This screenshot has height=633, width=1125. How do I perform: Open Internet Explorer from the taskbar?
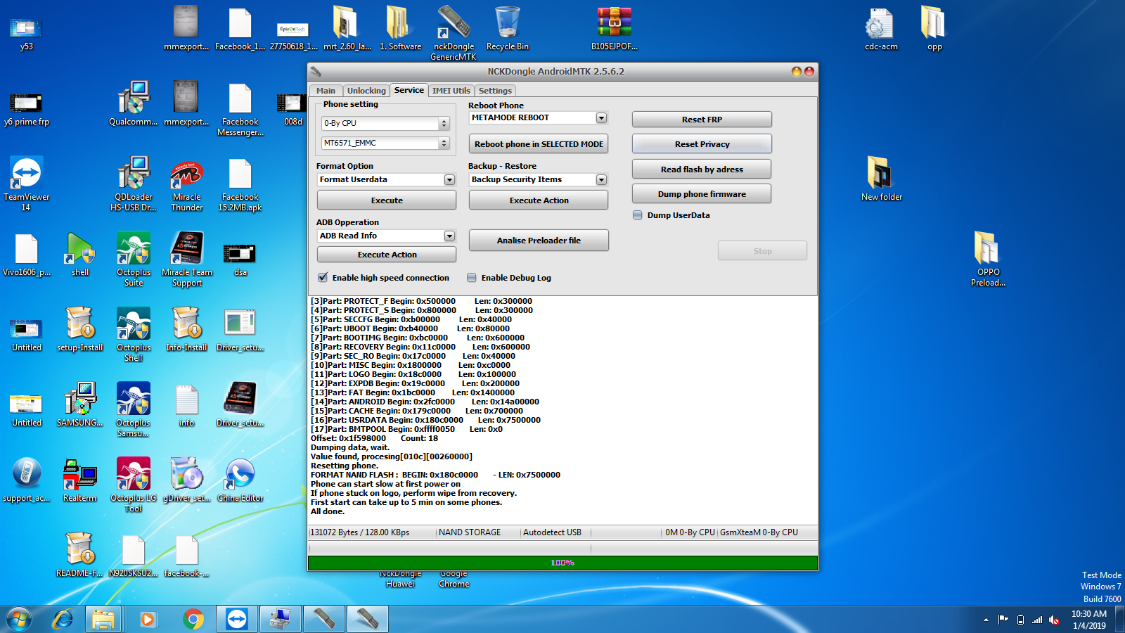(63, 619)
